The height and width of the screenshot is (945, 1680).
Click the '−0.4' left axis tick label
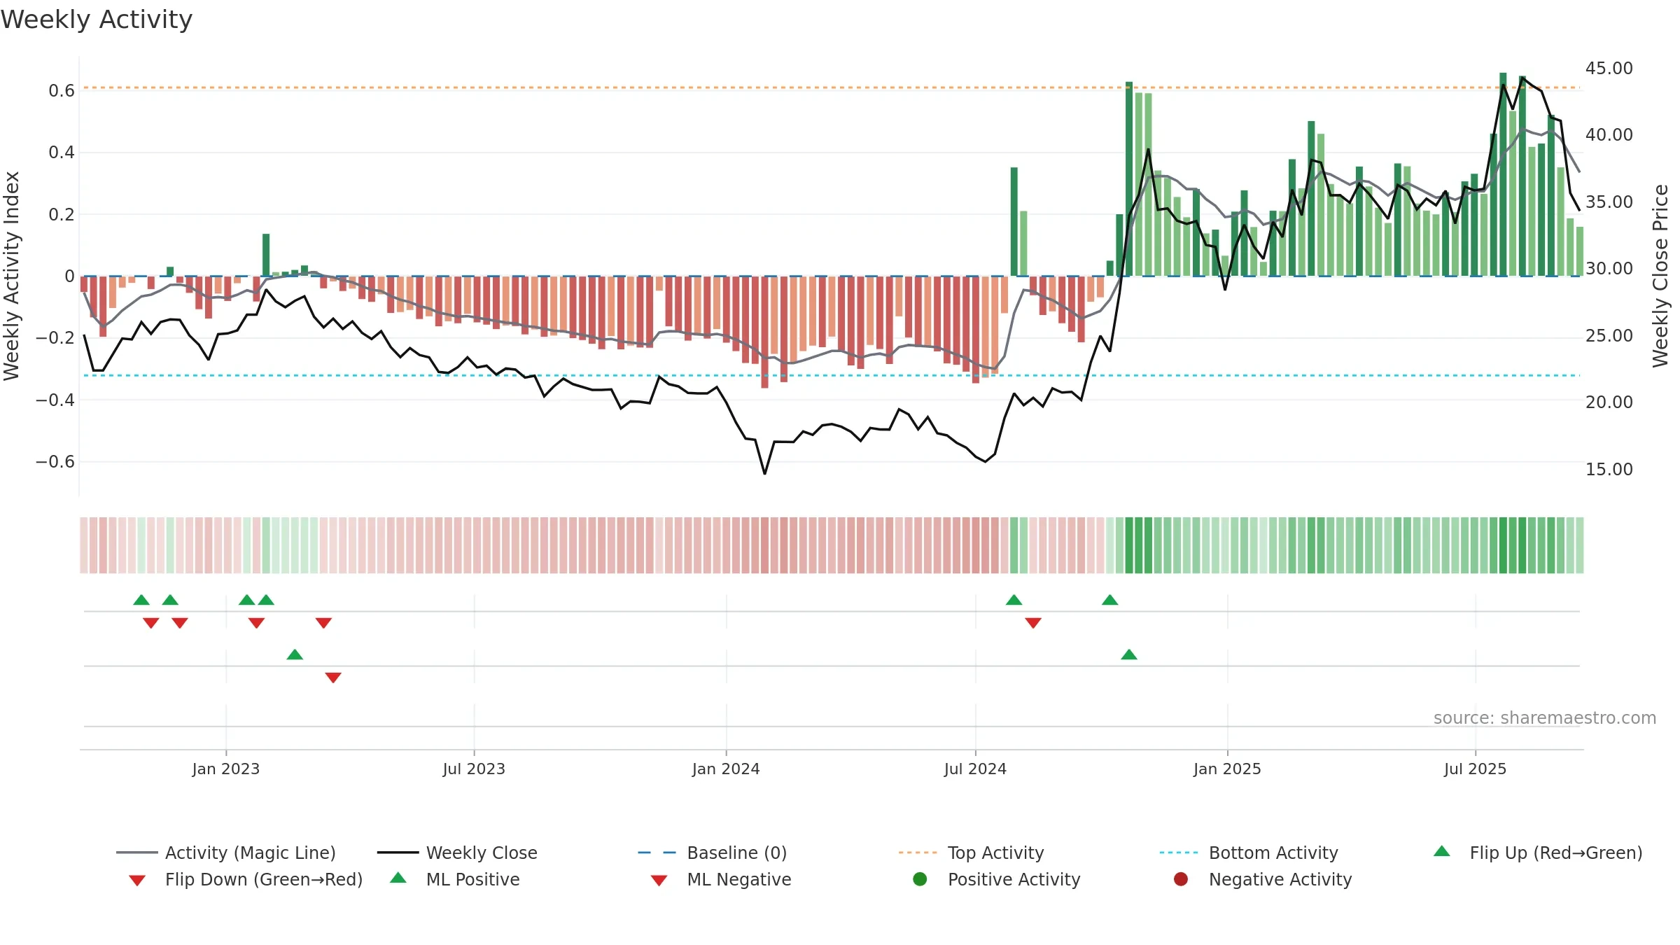click(55, 400)
